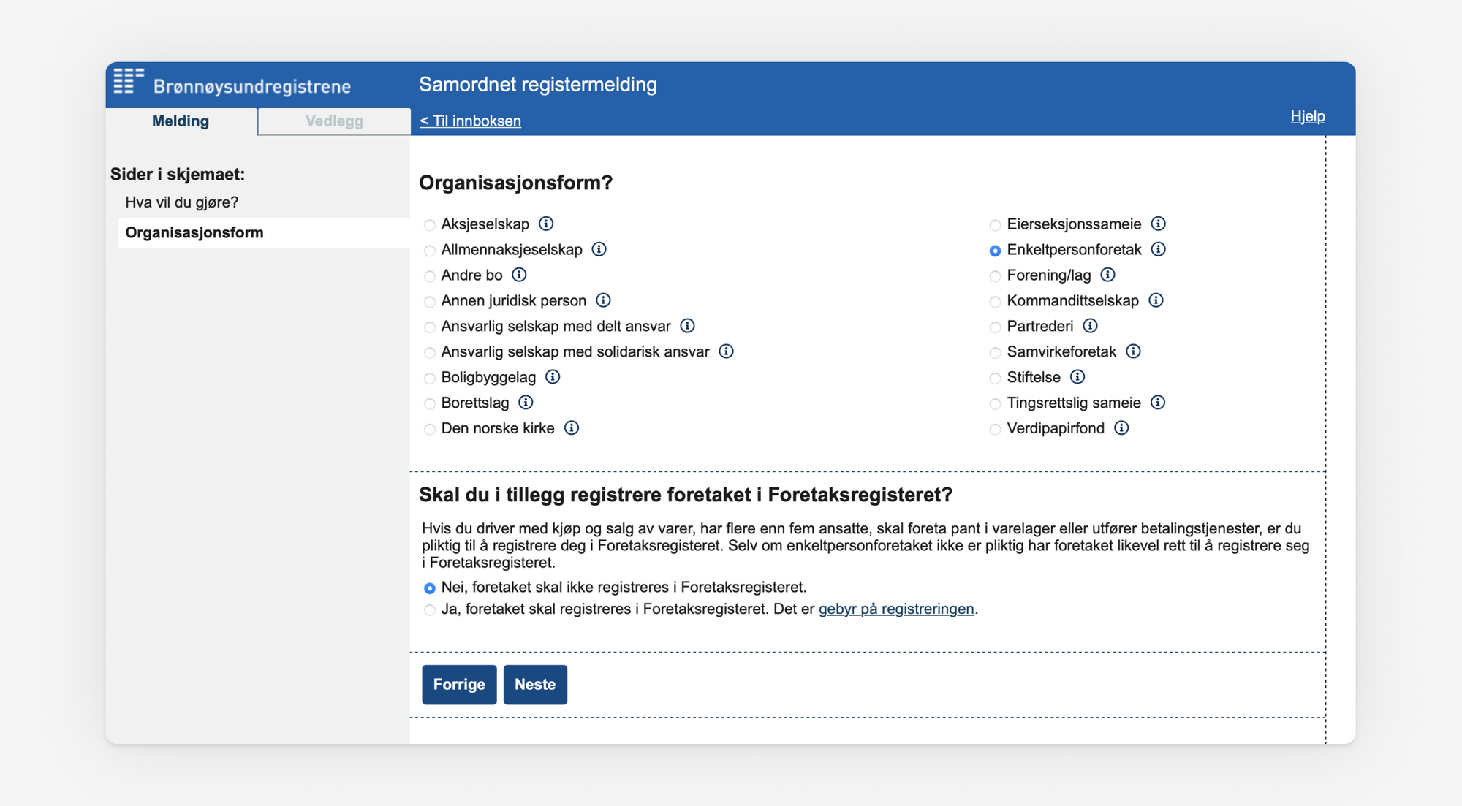Click the info icon beside Kommandittselskap
This screenshot has width=1462, height=806.
pyautogui.click(x=1156, y=300)
